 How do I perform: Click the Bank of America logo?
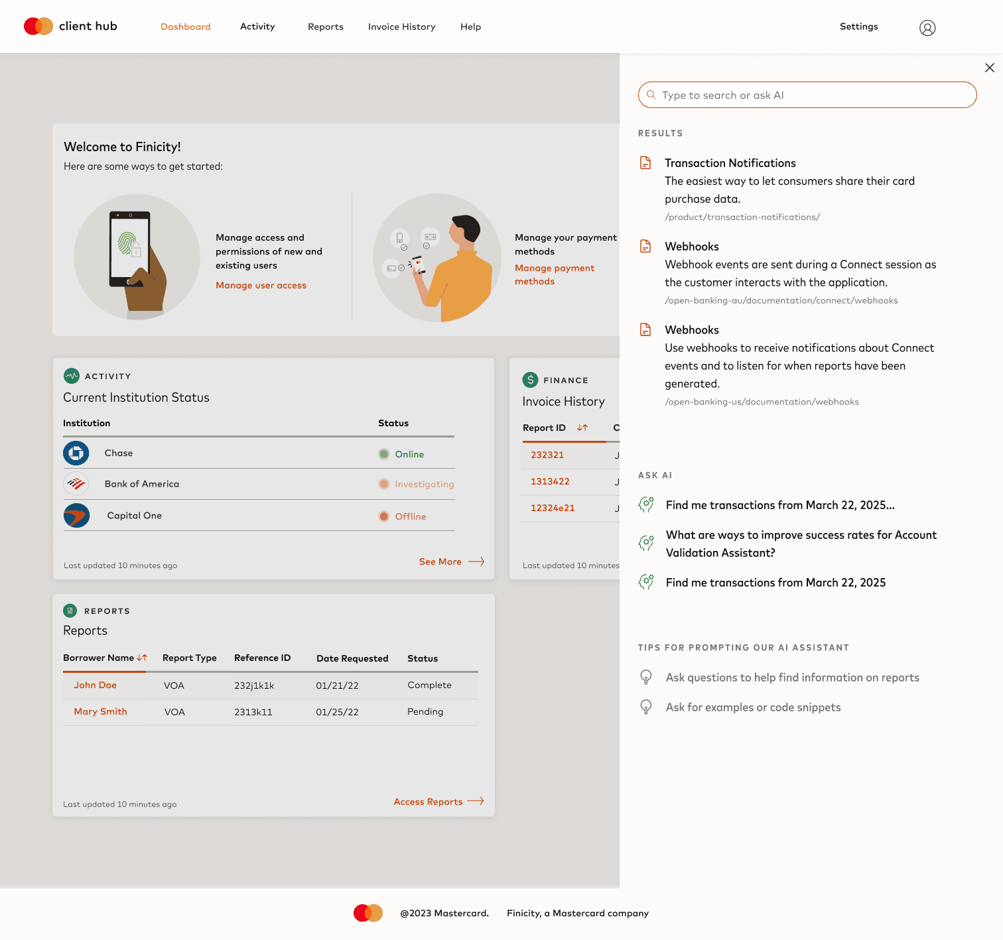coord(76,484)
